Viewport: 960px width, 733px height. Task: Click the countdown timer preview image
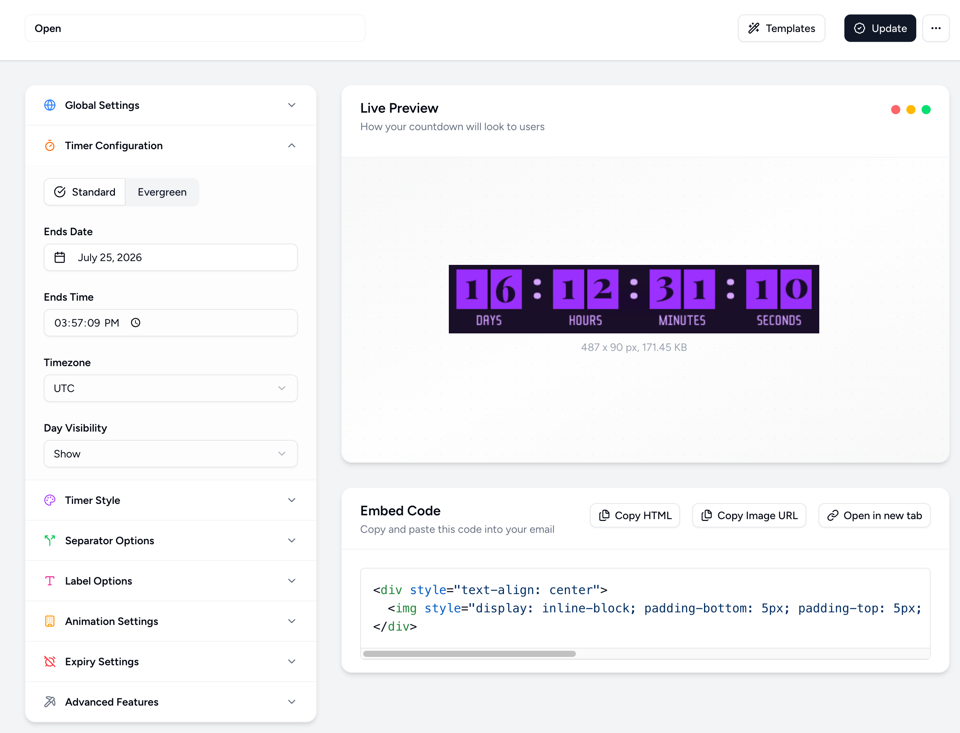[633, 299]
